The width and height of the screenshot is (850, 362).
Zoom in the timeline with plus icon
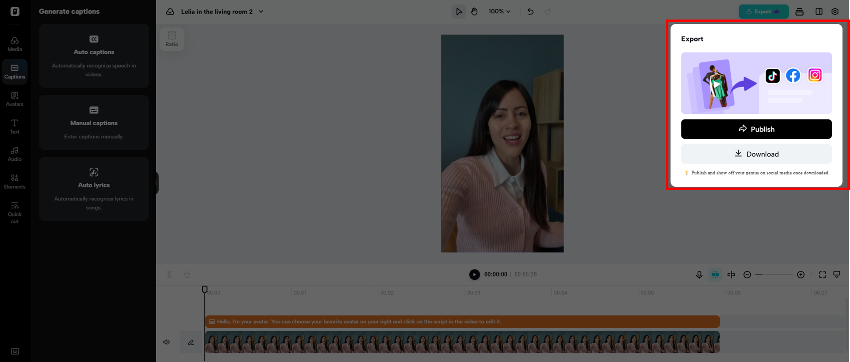point(801,275)
